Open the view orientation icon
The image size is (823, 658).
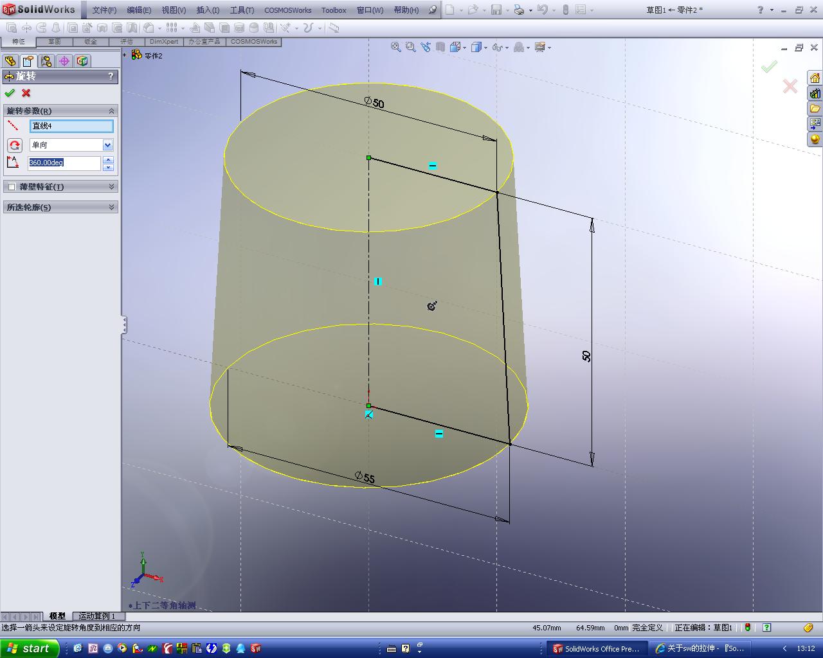point(455,47)
